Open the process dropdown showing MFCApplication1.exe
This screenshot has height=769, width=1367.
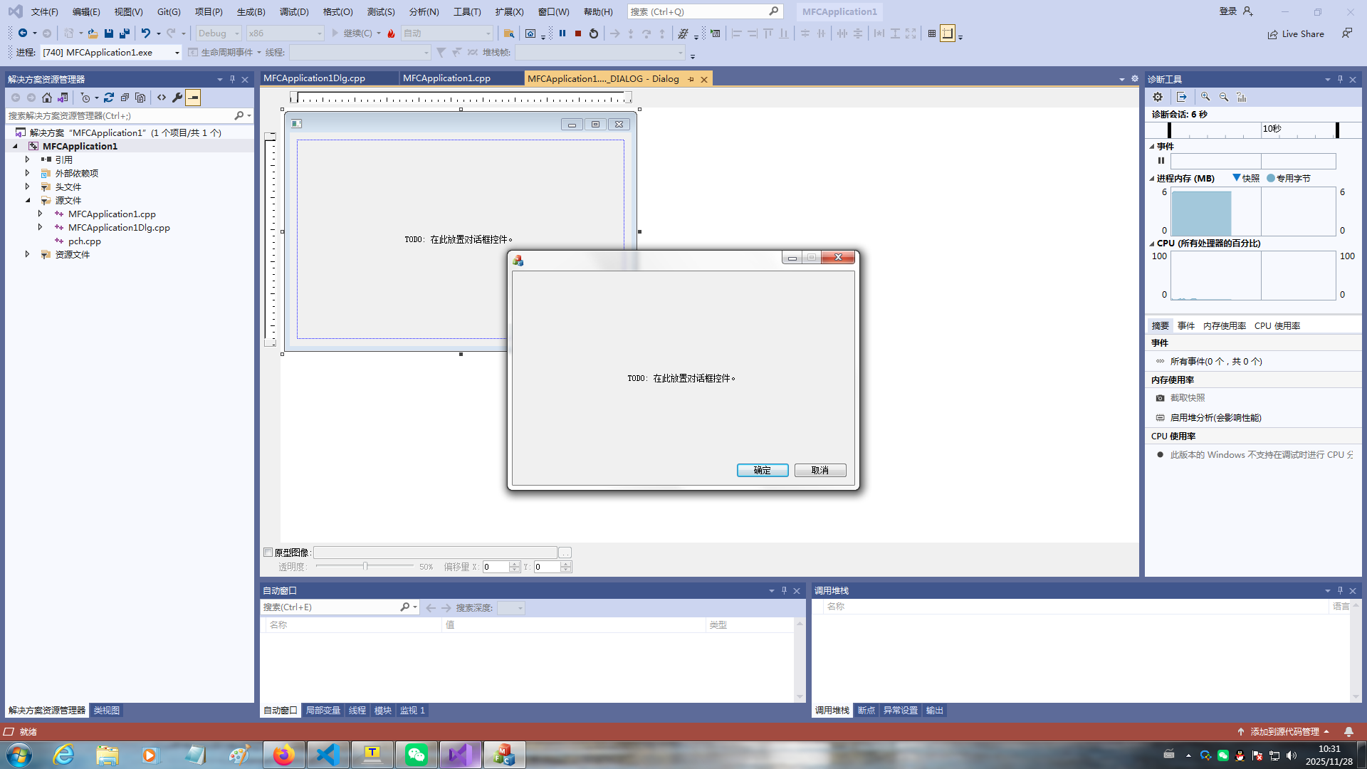click(177, 53)
